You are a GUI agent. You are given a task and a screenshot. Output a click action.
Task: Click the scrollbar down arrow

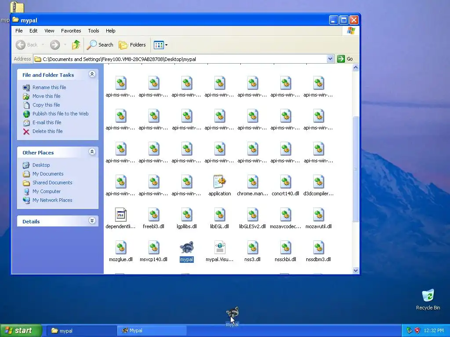pyautogui.click(x=356, y=270)
